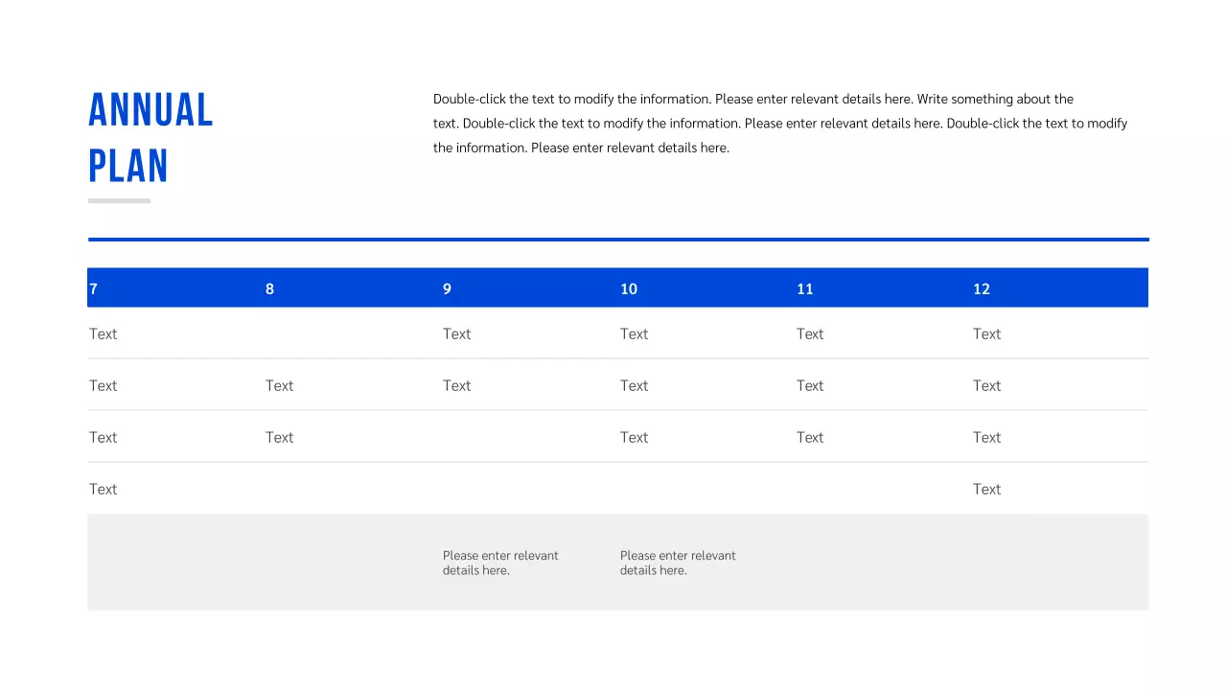This screenshot has width=1227, height=690.
Task: Select the short gray underline below PLAN
Action: click(119, 201)
